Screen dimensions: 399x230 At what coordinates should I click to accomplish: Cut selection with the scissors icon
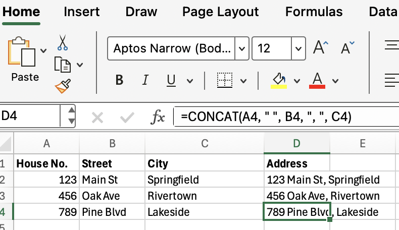63,42
